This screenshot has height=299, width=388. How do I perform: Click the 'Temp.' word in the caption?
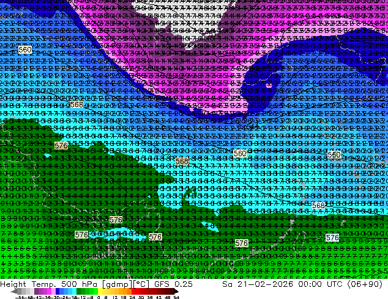[44, 284]
